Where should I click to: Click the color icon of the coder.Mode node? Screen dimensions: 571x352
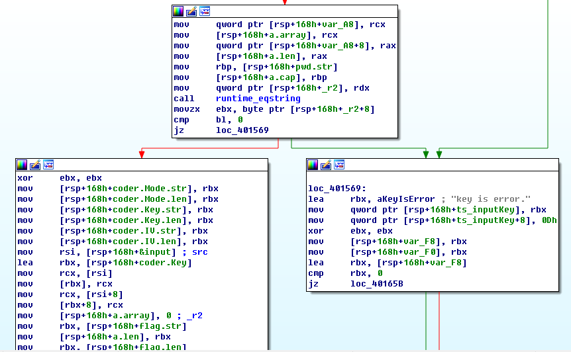coord(22,165)
